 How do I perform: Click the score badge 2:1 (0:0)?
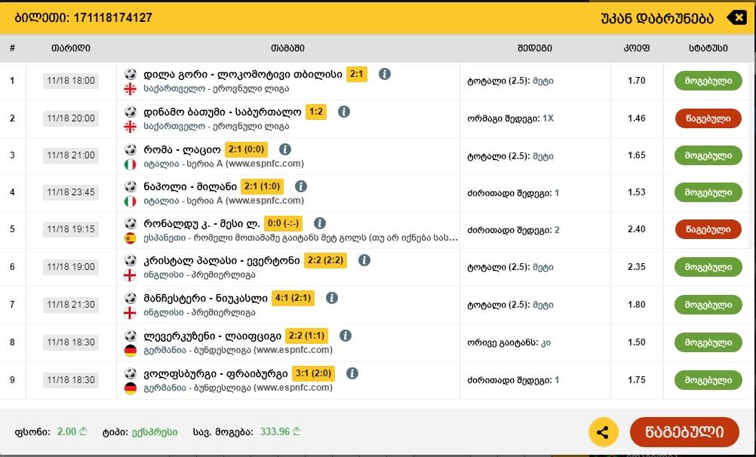[246, 149]
